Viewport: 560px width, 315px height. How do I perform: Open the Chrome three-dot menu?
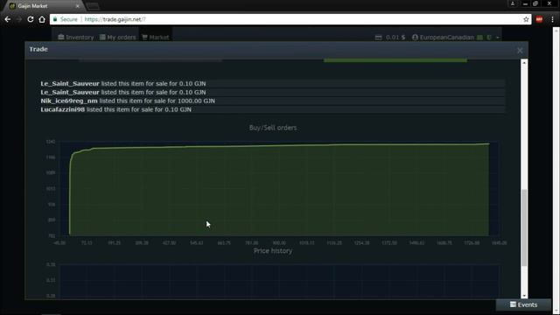coord(552,19)
